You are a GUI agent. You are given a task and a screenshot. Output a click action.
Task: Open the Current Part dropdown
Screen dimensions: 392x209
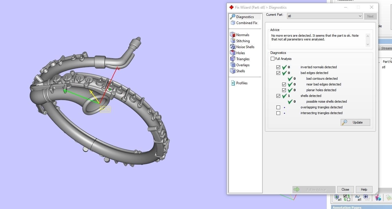[x=360, y=16]
